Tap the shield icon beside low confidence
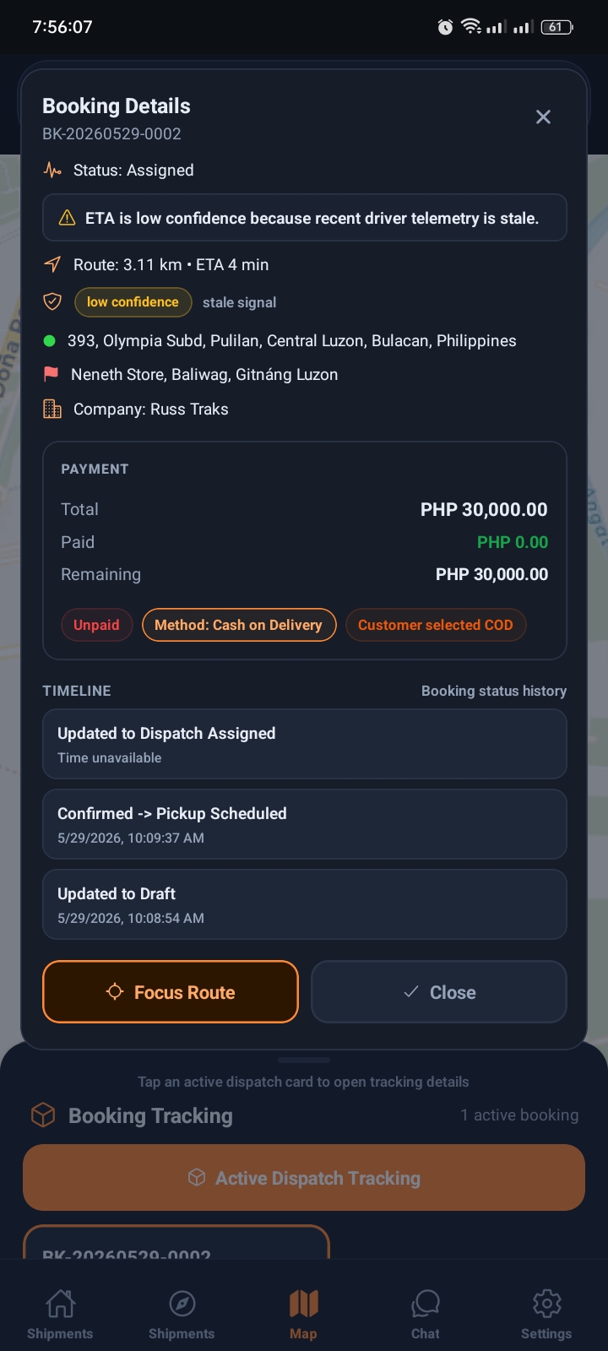608x1351 pixels. click(x=52, y=301)
